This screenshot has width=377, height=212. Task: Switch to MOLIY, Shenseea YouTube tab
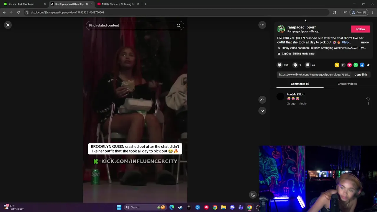(118, 4)
